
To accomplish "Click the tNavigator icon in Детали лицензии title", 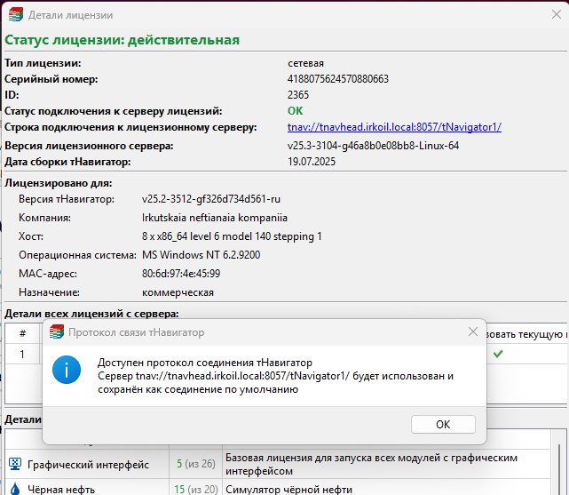I will (16, 15).
